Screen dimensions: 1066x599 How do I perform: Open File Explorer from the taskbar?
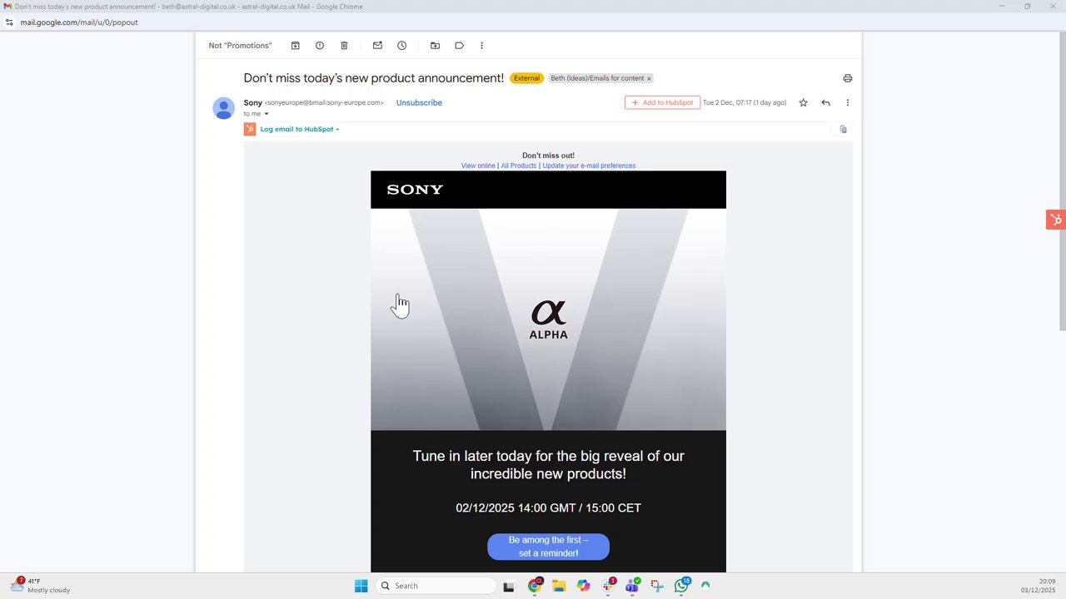[x=559, y=586]
